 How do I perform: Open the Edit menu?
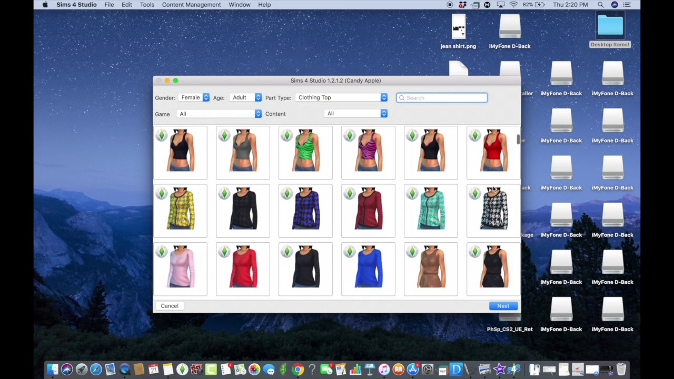pos(127,5)
